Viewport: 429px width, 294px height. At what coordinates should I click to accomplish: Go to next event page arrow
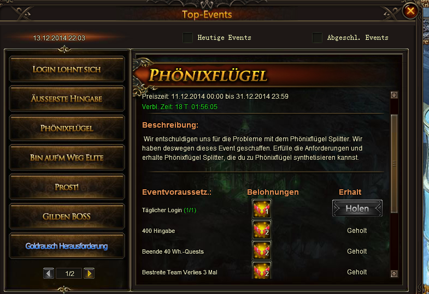click(x=89, y=273)
